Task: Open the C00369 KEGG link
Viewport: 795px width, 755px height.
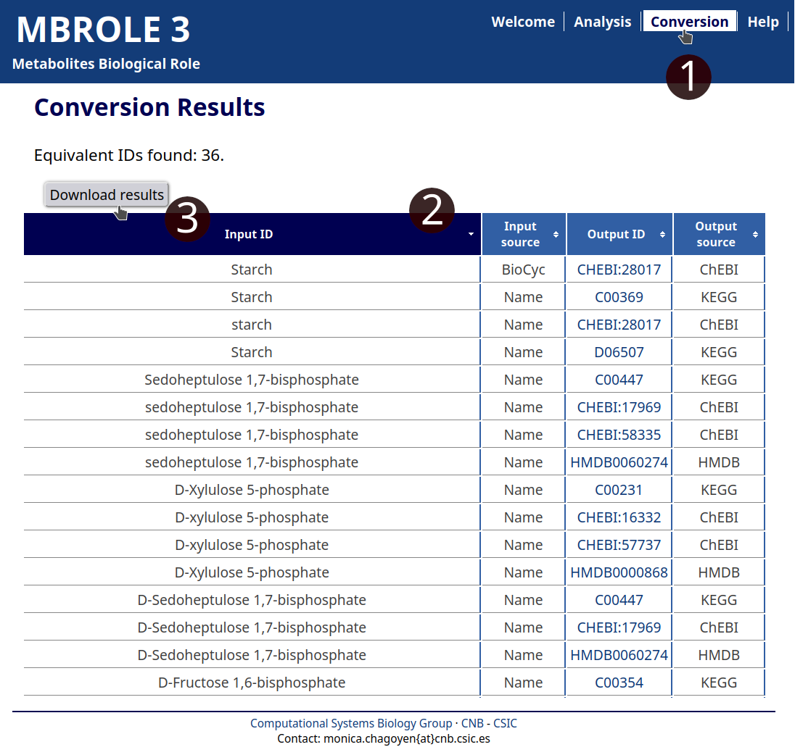Action: (619, 297)
